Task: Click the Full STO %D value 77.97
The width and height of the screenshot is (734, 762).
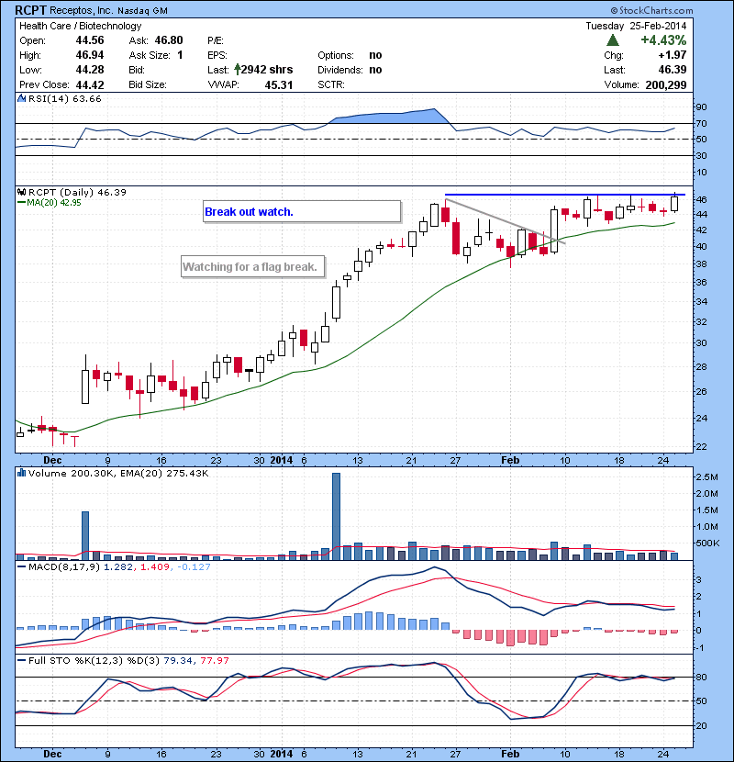Action: point(215,661)
